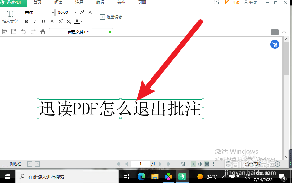Go to the last page
The height and width of the screenshot is (183, 292).
coord(168,164)
